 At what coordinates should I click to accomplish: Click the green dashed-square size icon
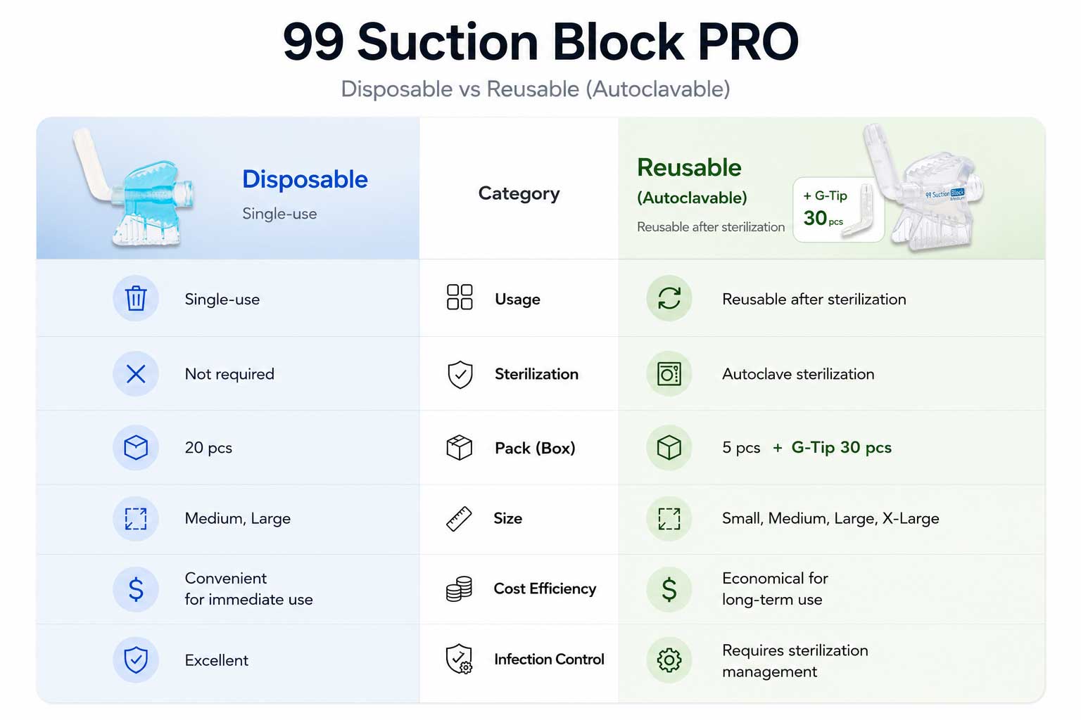point(669,519)
